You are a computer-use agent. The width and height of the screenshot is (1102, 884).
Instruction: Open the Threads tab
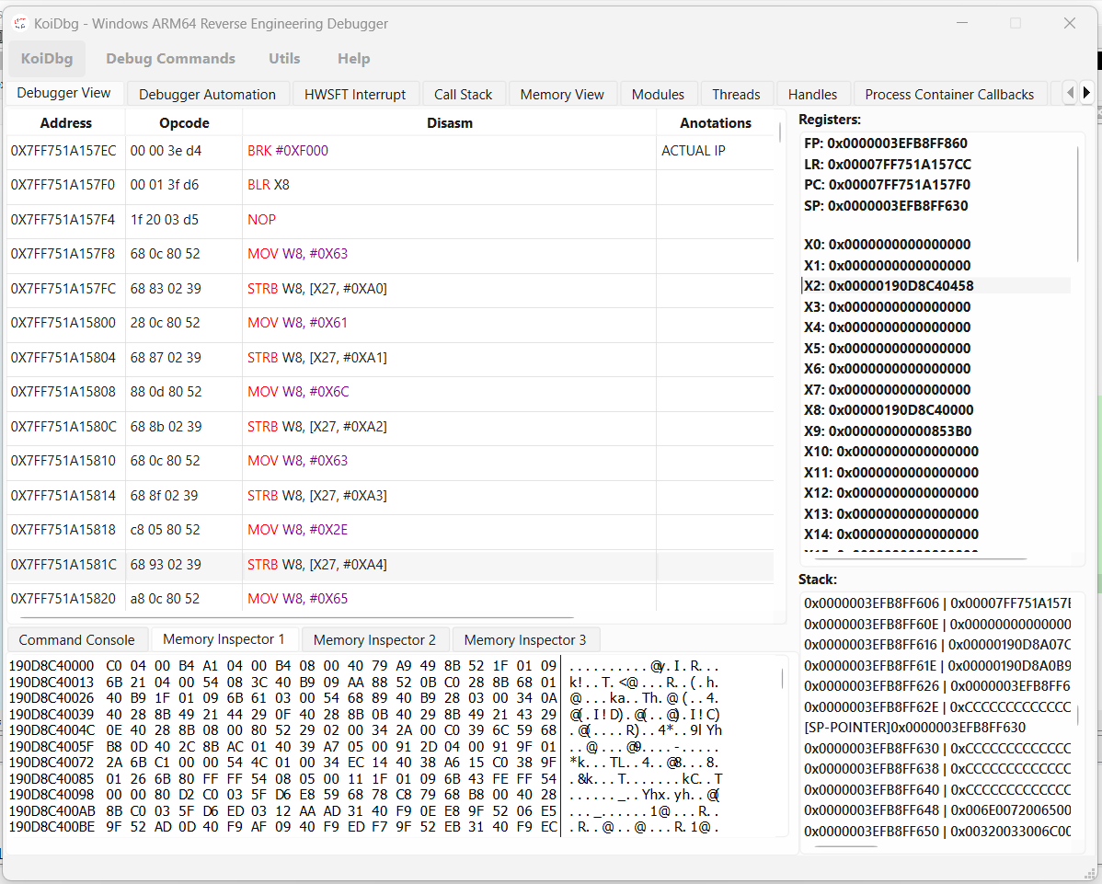[736, 94]
